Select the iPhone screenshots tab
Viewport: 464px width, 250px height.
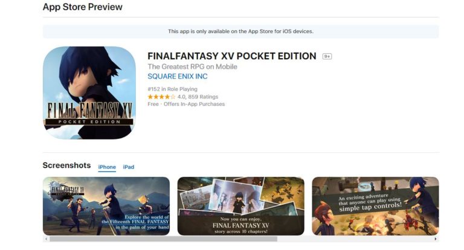pos(107,167)
